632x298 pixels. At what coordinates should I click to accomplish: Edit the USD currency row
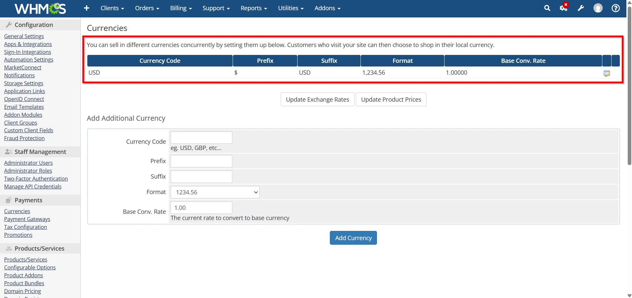(607, 73)
